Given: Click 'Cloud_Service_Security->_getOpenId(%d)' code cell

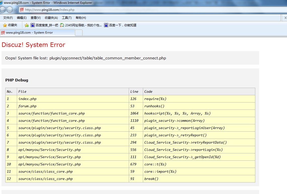Looking at the screenshot, I should pos(199,157).
